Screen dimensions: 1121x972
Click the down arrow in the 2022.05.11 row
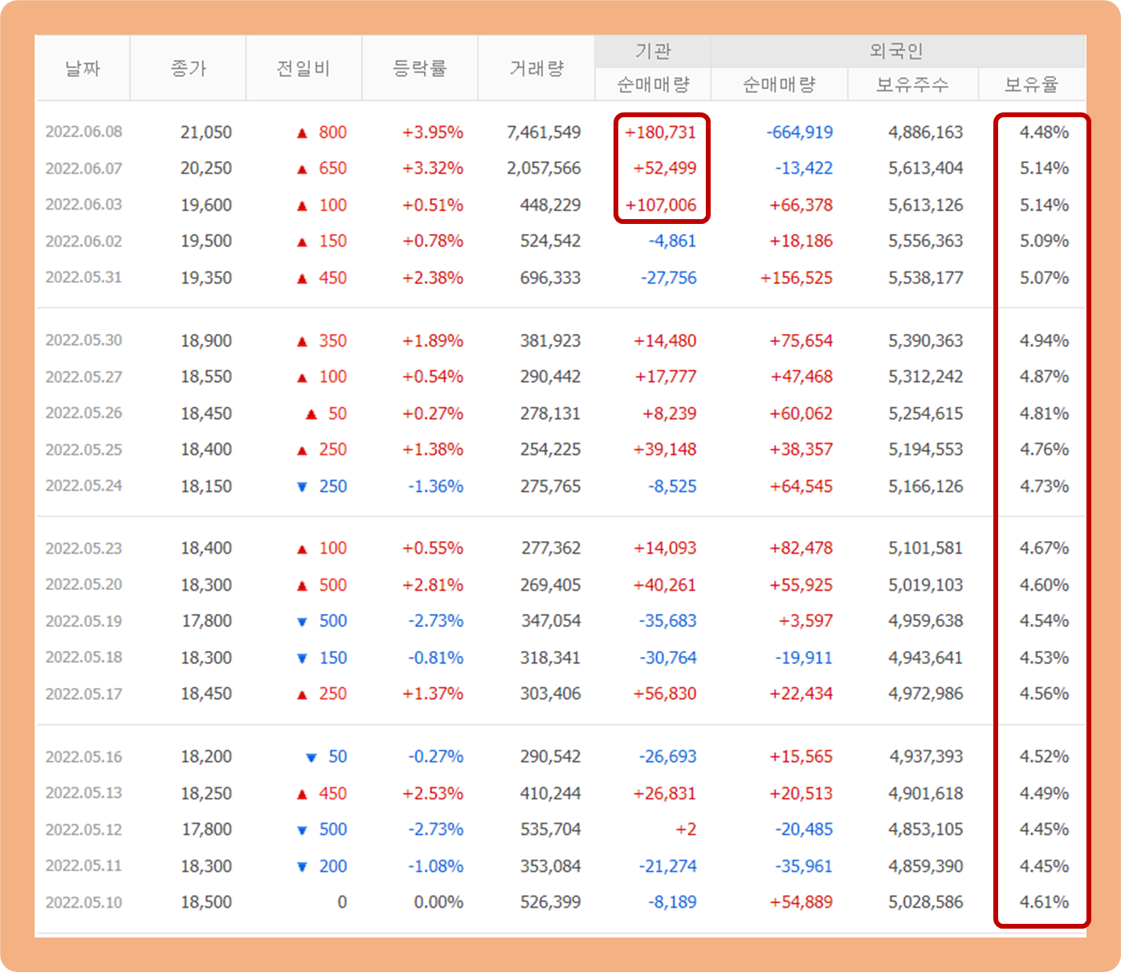tap(302, 867)
